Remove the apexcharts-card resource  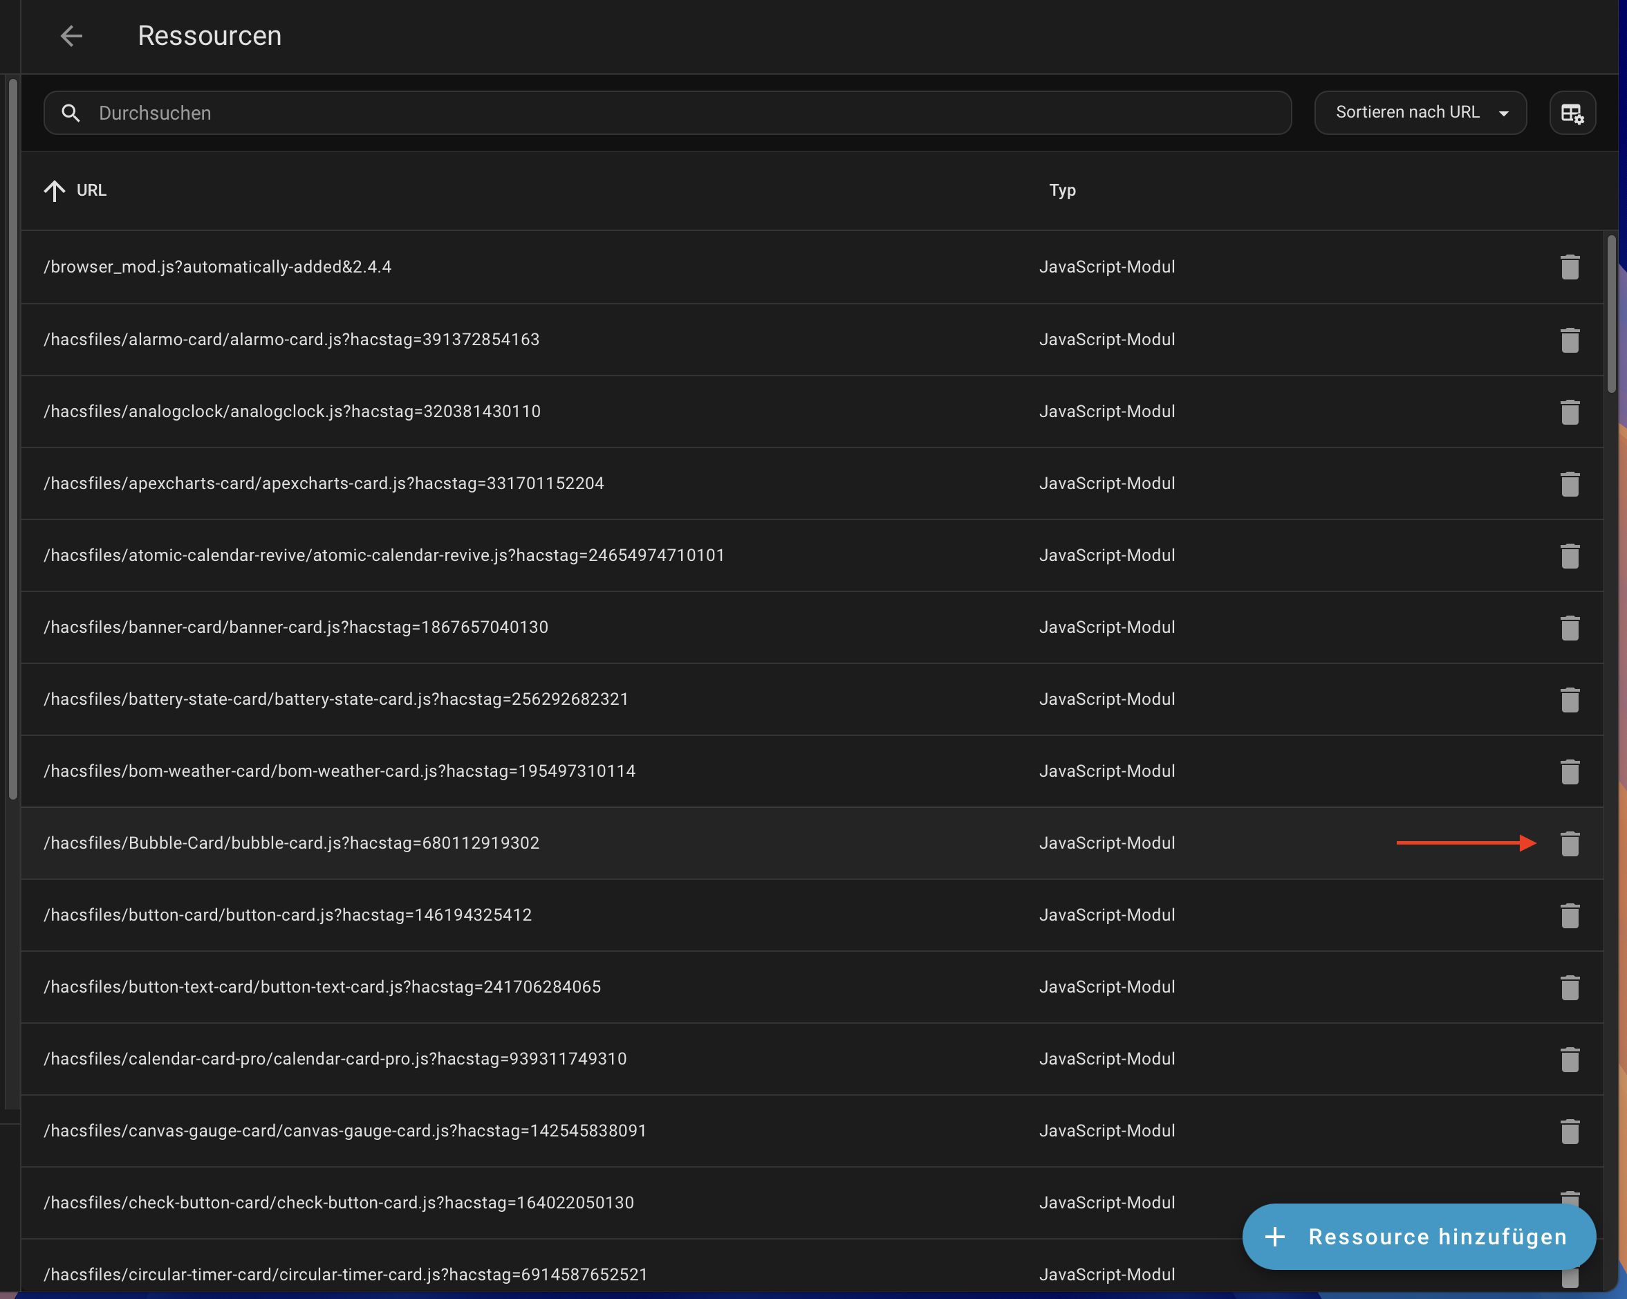1570,483
